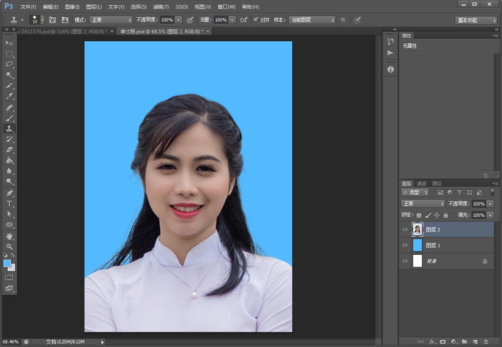Select the Eyedropper tool
This screenshot has width=502, height=347.
9,96
